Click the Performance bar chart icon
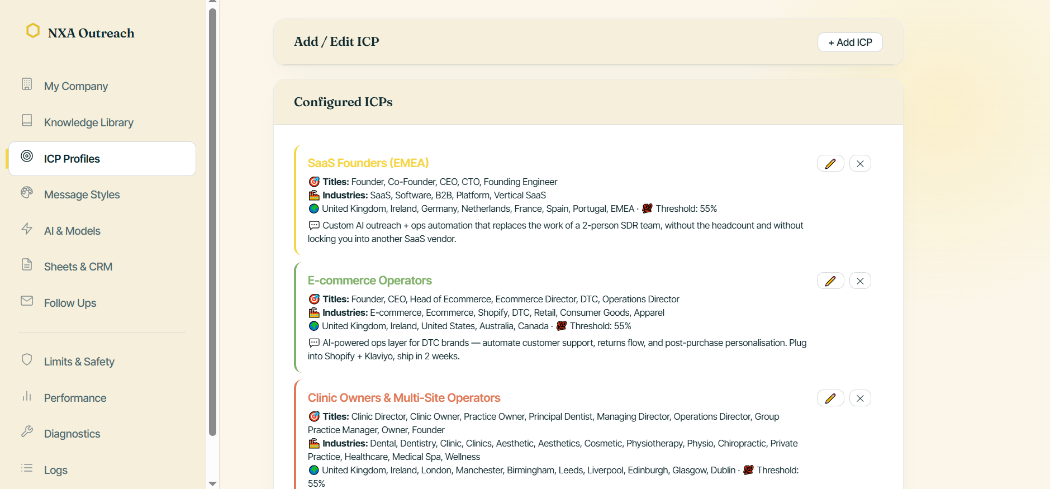Screen dimensions: 1050x489 coord(27,396)
